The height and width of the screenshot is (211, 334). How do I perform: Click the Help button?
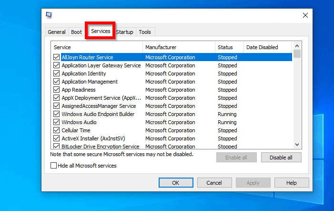coord(292,183)
